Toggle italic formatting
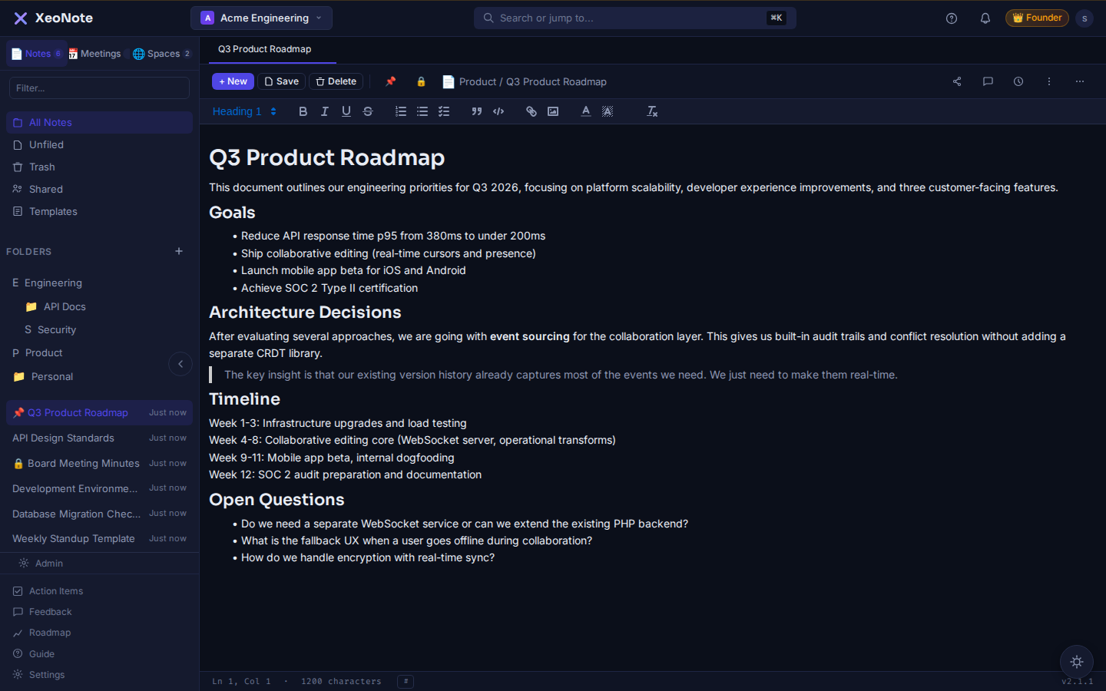The image size is (1106, 691). (325, 111)
